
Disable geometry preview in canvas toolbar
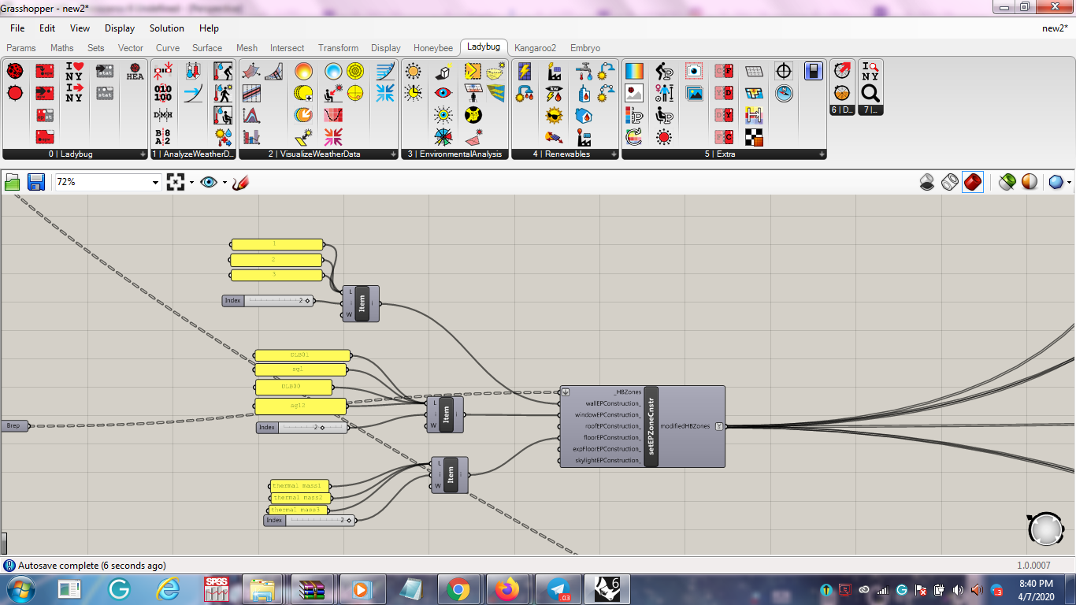point(927,182)
